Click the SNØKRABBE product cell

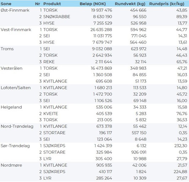[57, 17]
